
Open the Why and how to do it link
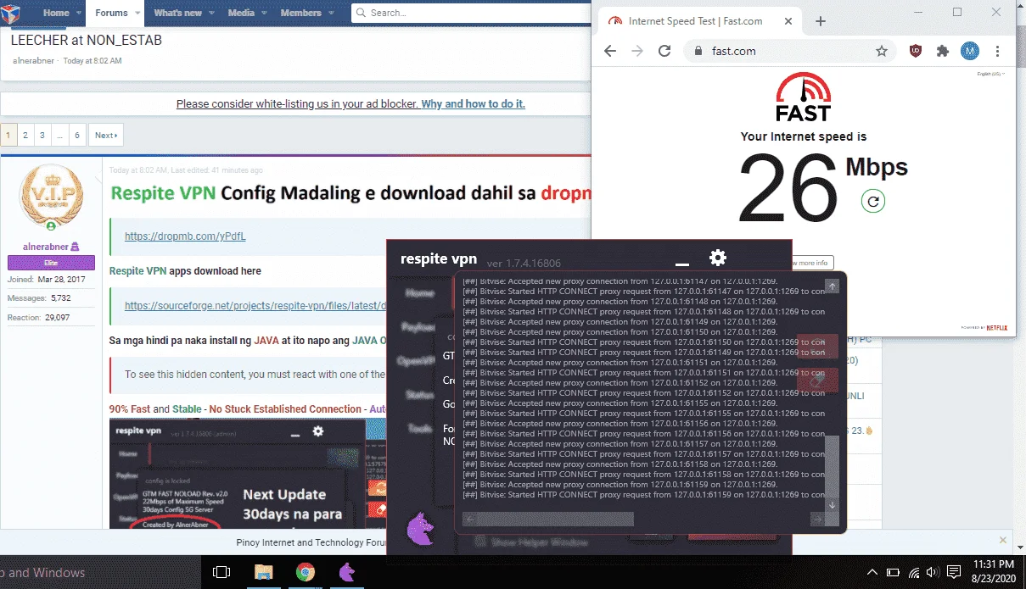coord(474,103)
